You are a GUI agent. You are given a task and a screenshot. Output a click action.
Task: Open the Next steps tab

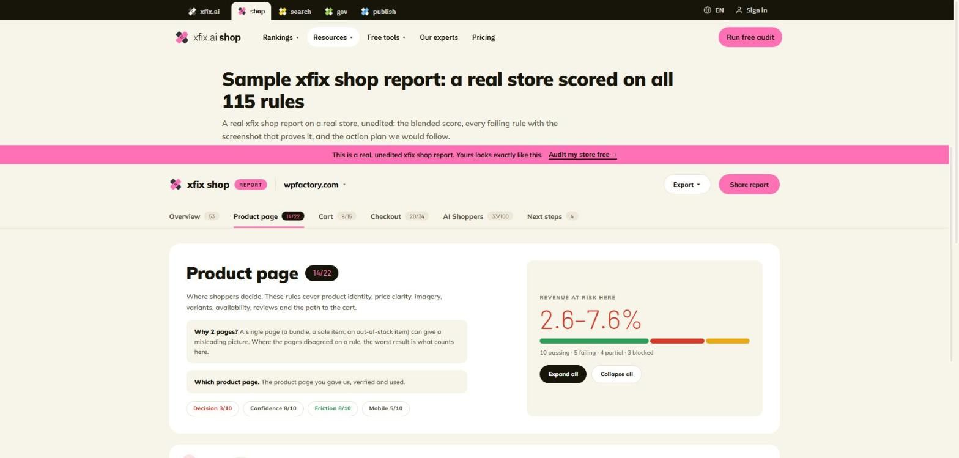tap(552, 216)
